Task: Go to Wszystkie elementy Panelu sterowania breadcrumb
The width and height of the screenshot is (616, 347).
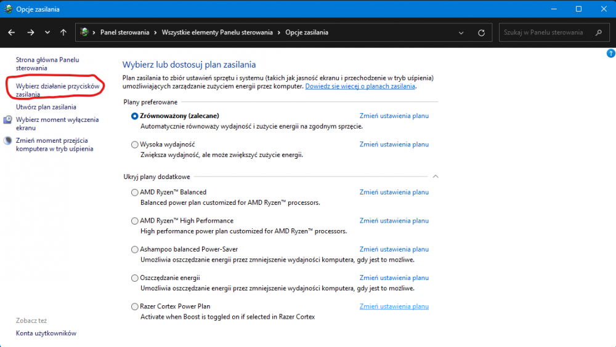Action: coord(217,33)
